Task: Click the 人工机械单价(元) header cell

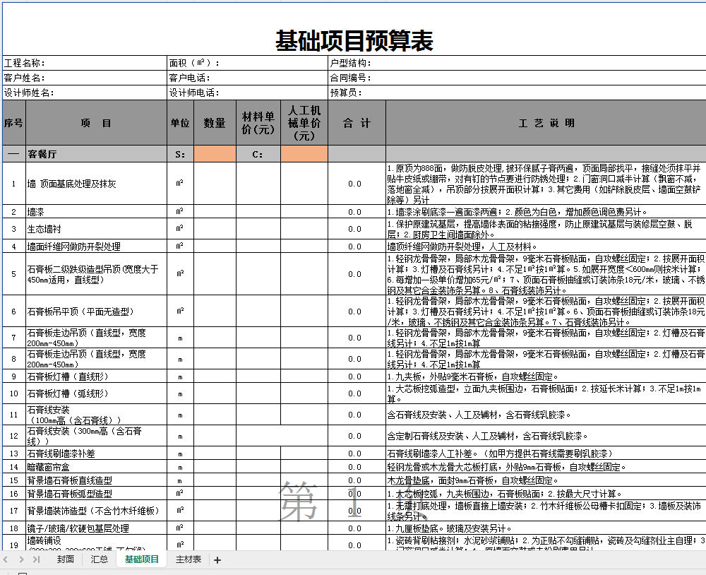Action: tap(304, 123)
